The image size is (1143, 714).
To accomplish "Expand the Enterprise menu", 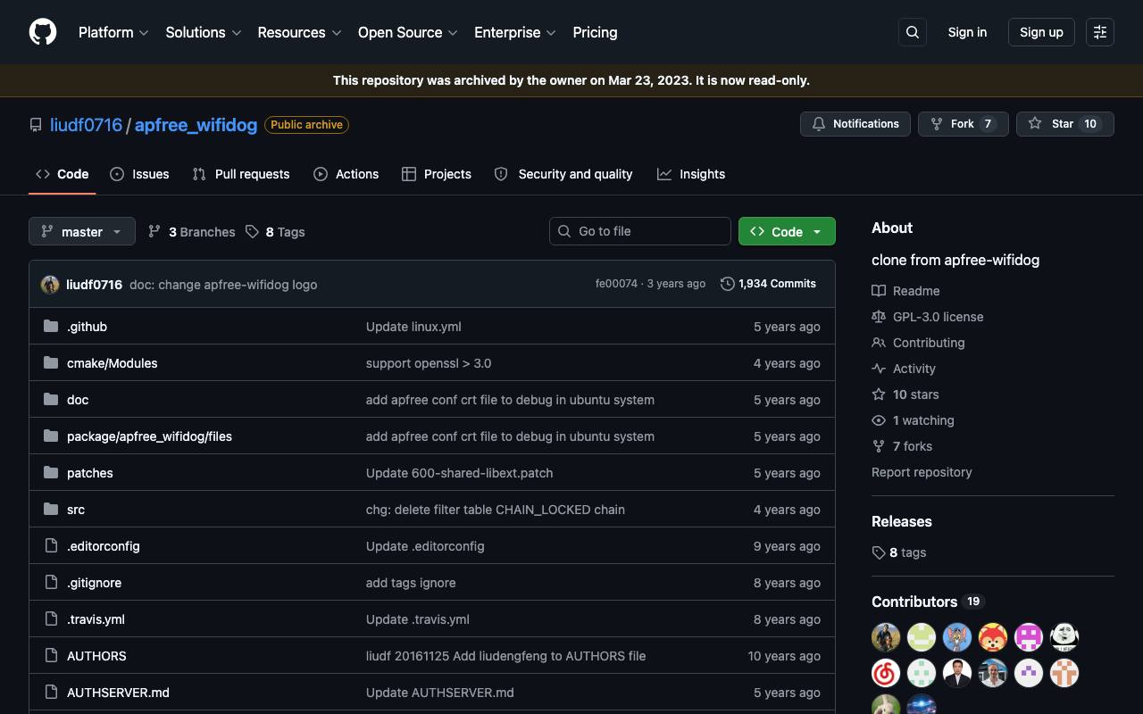I will pos(515,32).
